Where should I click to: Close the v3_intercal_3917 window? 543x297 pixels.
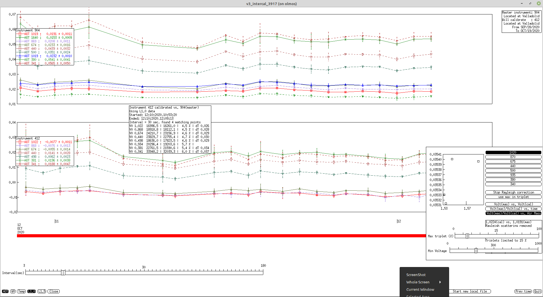[x=539, y=3]
